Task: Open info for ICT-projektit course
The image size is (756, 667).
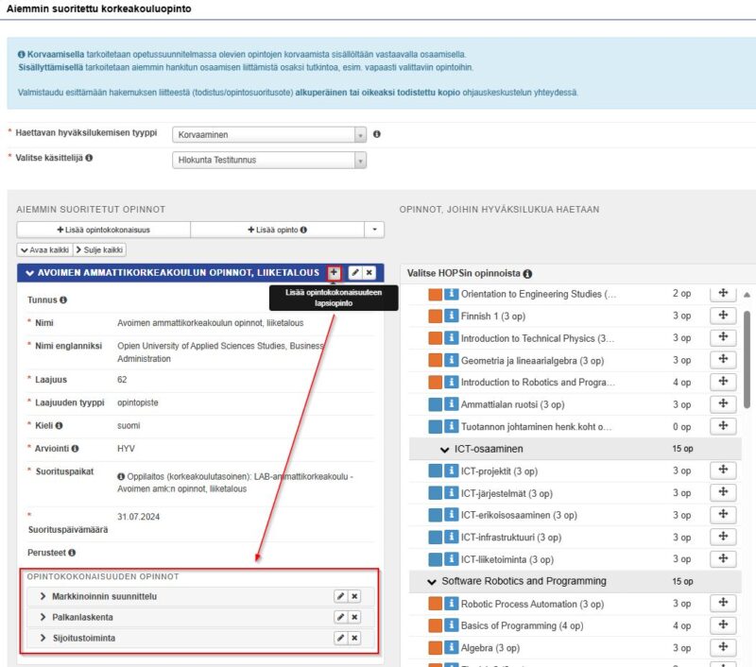Action: 452,470
